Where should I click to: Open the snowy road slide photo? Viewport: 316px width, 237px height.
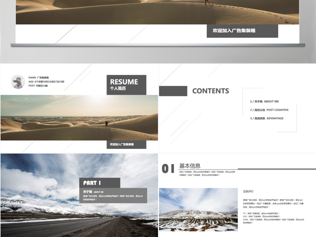[x=79, y=195]
